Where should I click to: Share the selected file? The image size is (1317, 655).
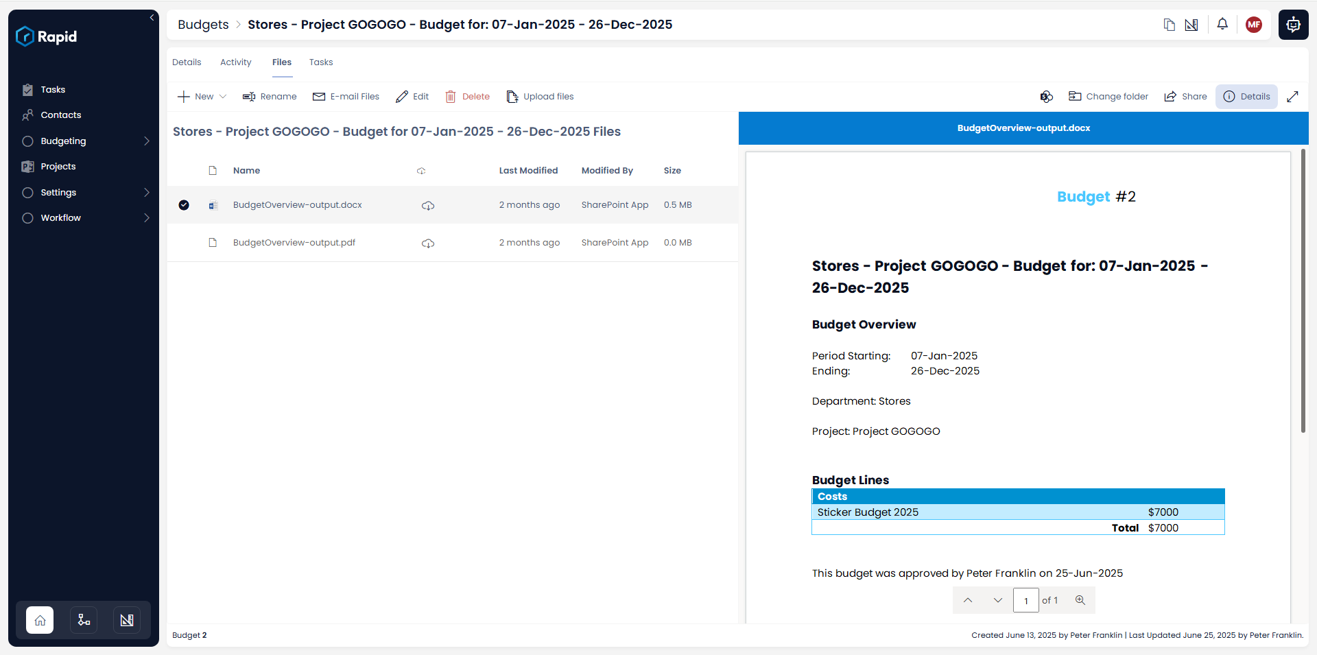point(1185,97)
